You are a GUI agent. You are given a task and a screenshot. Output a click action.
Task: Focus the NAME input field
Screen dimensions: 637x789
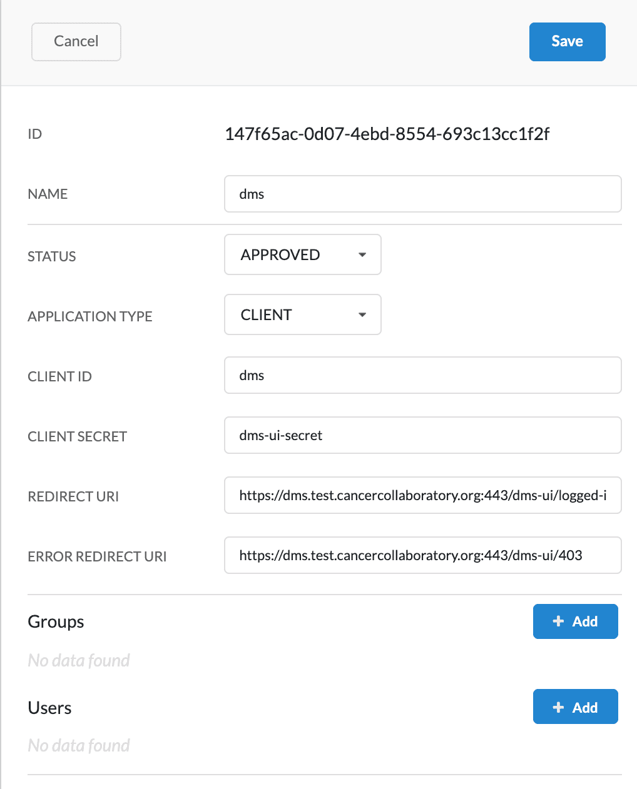(423, 194)
